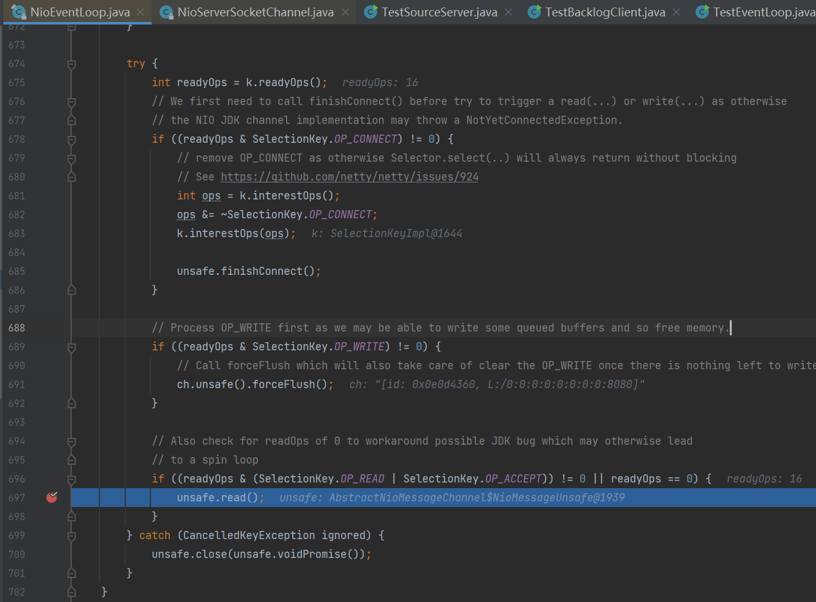Toggle the breakpoint on line 697
The width and height of the screenshot is (816, 602).
(52, 498)
